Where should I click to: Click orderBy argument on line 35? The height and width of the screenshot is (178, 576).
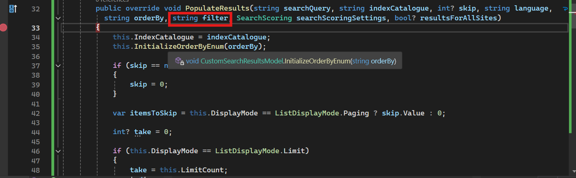(244, 47)
